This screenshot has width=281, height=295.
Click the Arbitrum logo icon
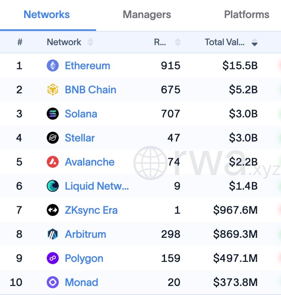[53, 234]
